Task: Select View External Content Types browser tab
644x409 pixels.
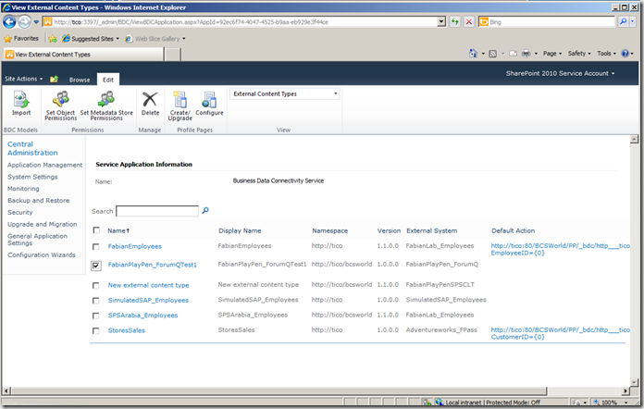Action: [83, 55]
